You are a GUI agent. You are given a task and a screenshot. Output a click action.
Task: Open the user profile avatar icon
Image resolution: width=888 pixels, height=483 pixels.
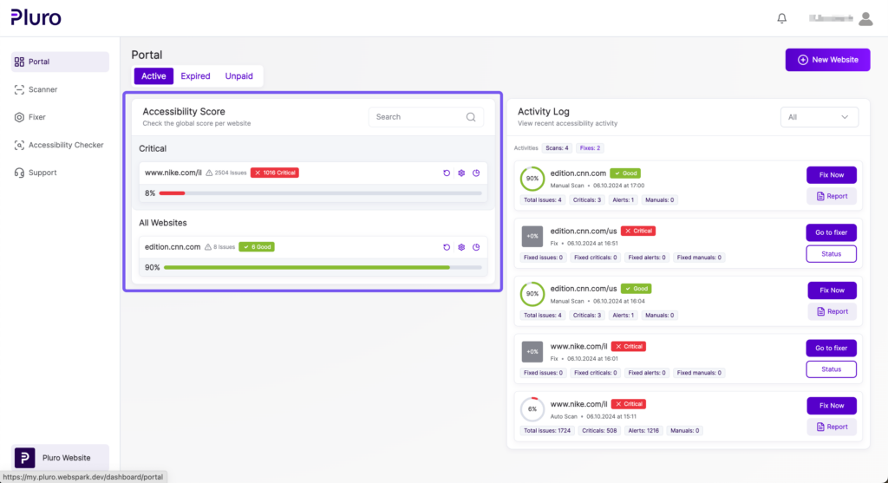point(865,18)
